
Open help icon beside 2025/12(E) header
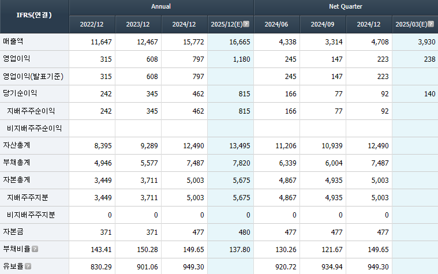246,24
